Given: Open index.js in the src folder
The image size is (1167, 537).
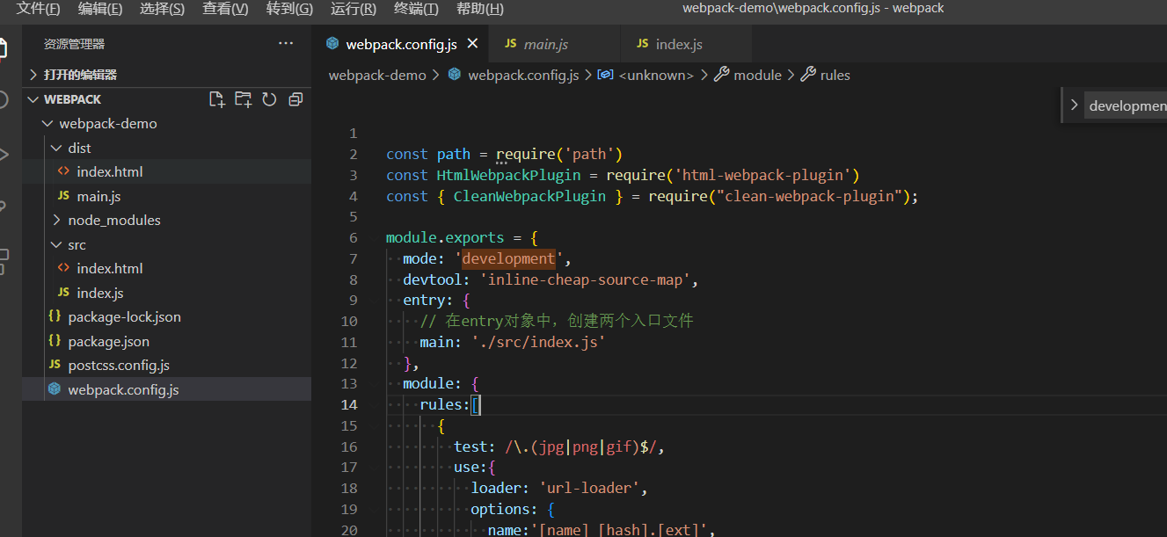Looking at the screenshot, I should [x=167, y=293].
